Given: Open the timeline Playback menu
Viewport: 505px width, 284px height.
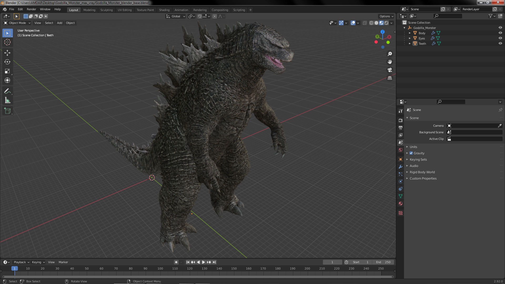Looking at the screenshot, I should tap(21, 262).
